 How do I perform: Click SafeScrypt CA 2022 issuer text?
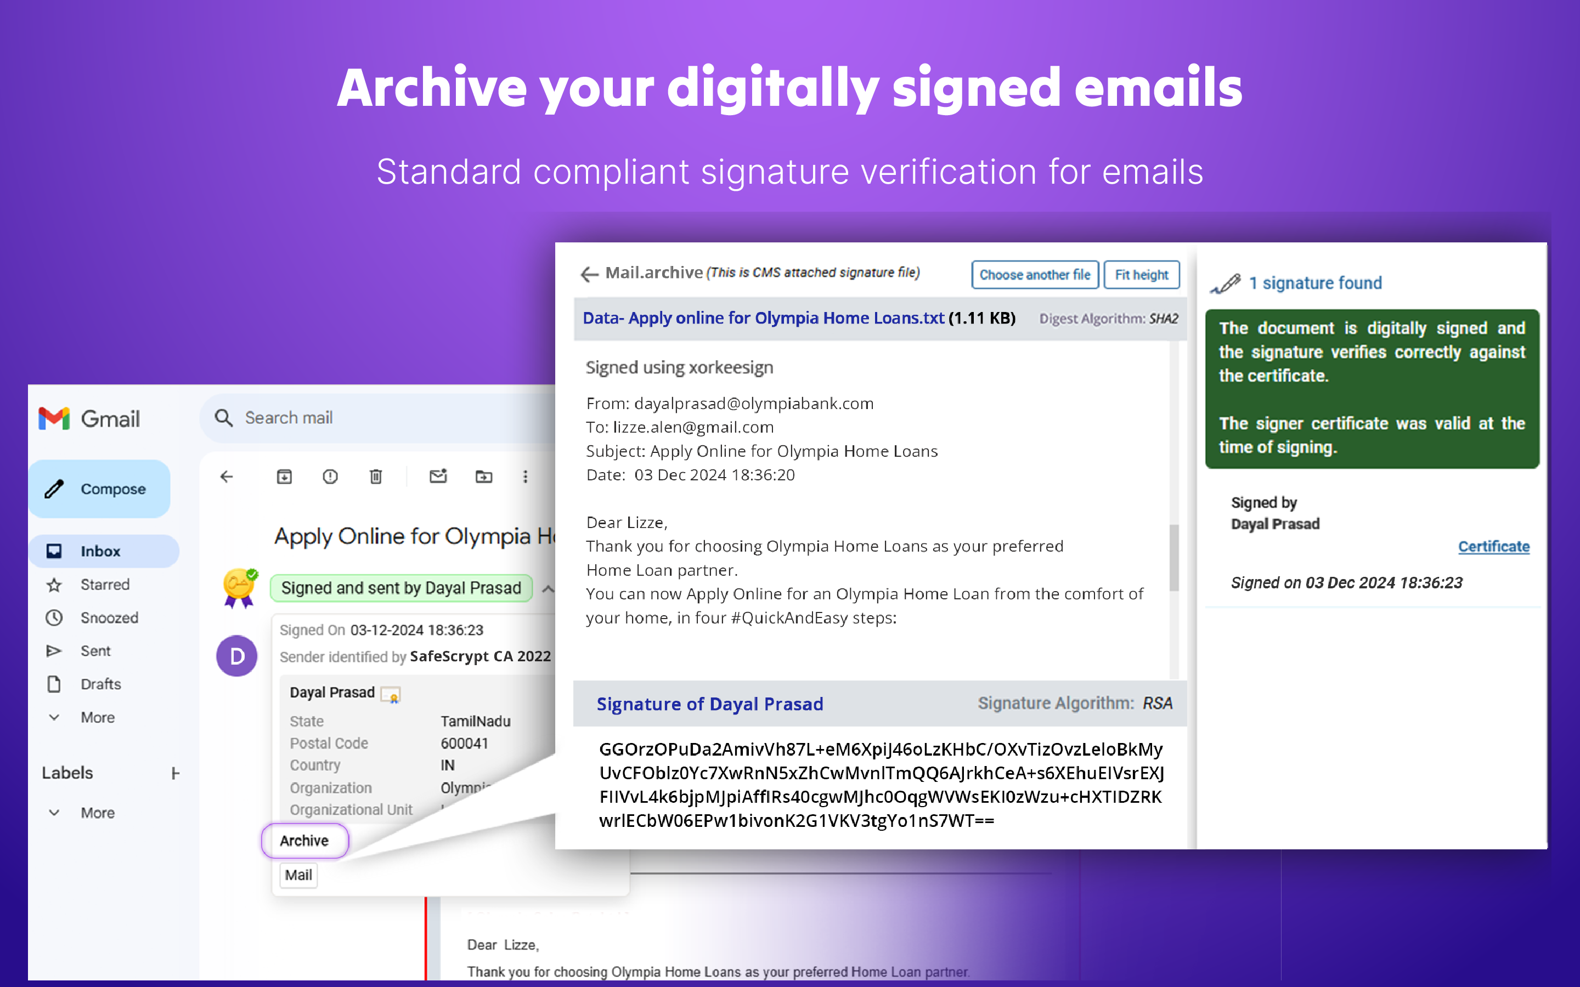481,656
